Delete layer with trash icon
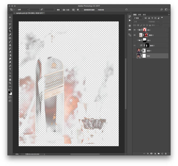Image resolution: width=178 pixels, height=166 pixels. (x=166, y=154)
